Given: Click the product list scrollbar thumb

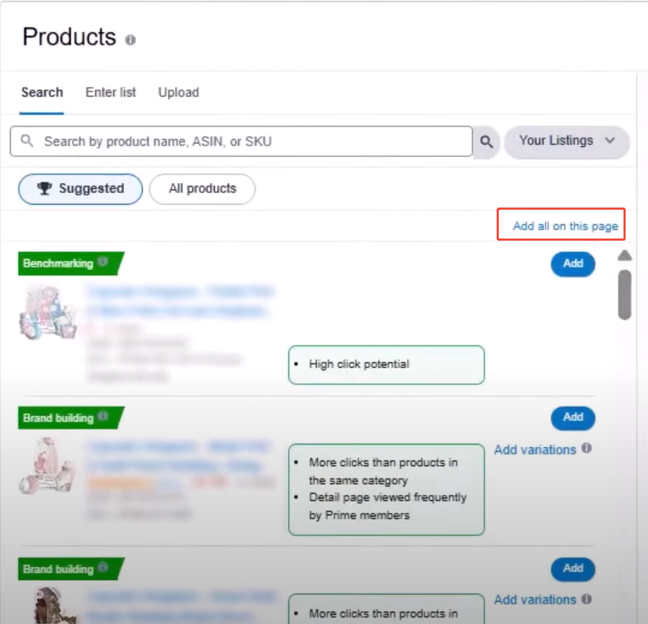Looking at the screenshot, I should coord(624,295).
